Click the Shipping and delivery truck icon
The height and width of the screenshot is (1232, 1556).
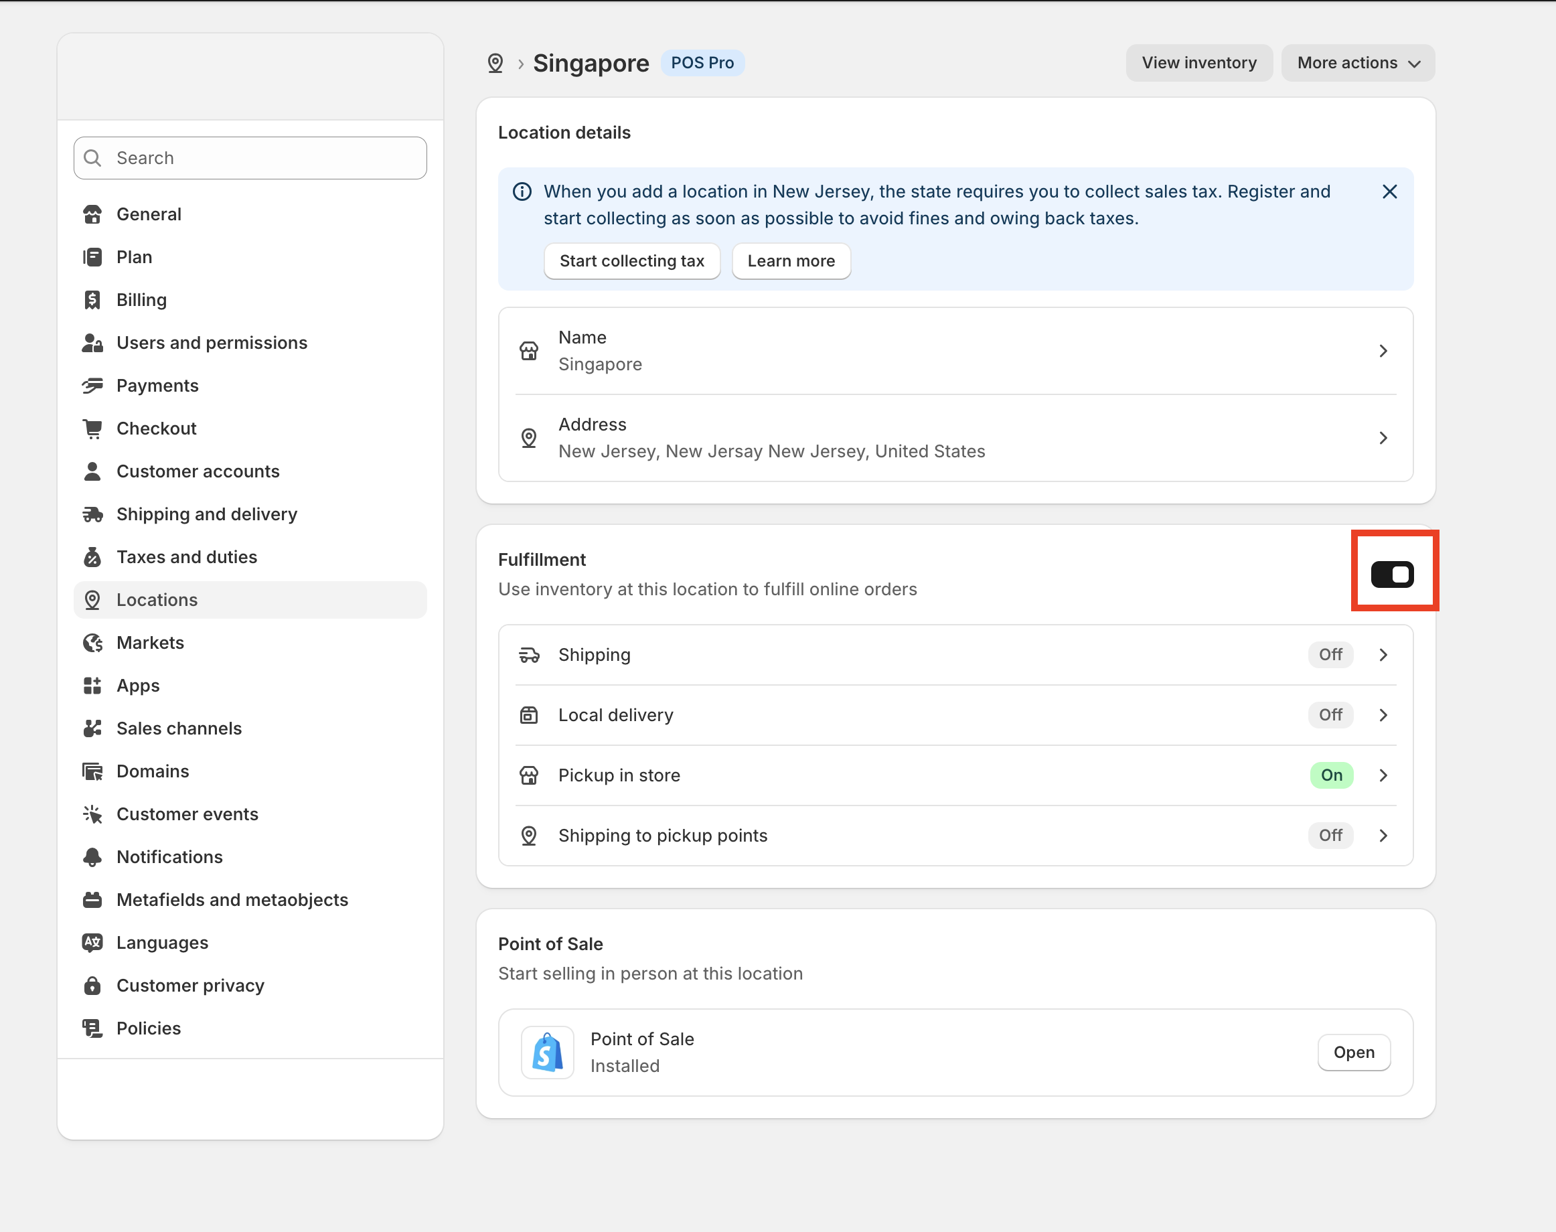(x=92, y=514)
